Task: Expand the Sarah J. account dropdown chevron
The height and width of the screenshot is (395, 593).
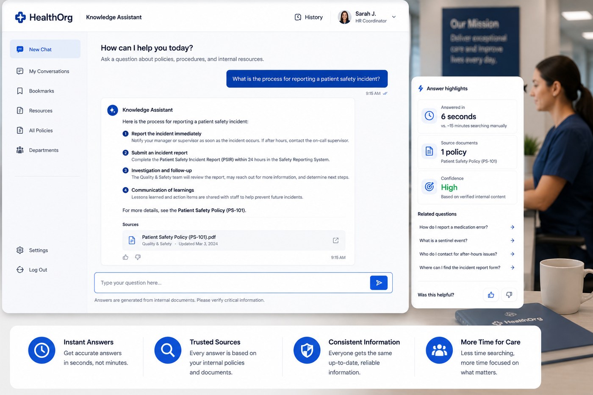Action: [x=394, y=17]
